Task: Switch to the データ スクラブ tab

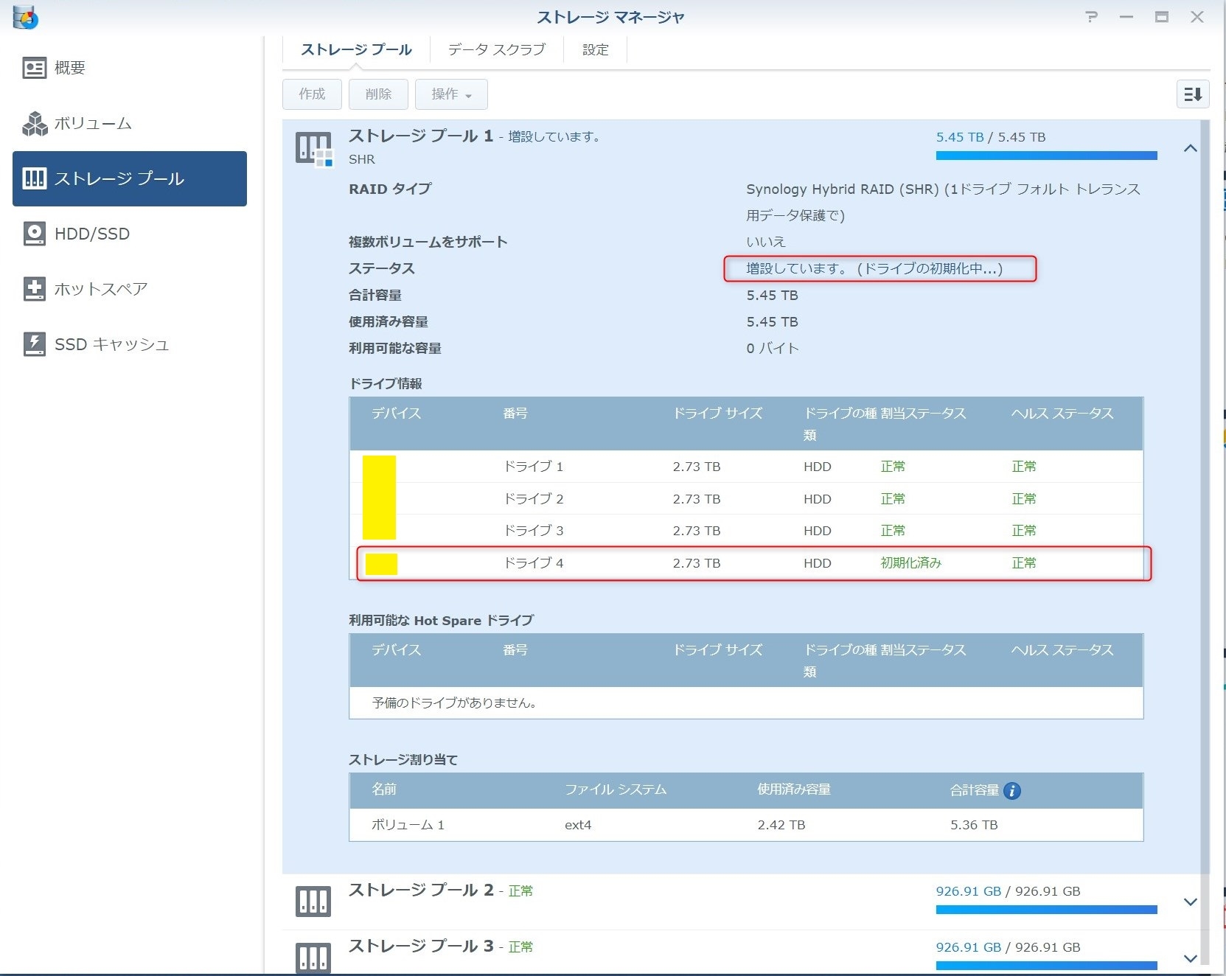Action: pyautogui.click(x=496, y=49)
